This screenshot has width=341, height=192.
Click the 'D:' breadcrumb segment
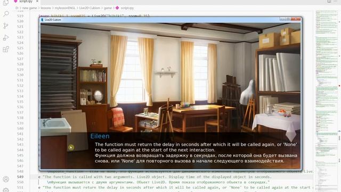pos(17,8)
